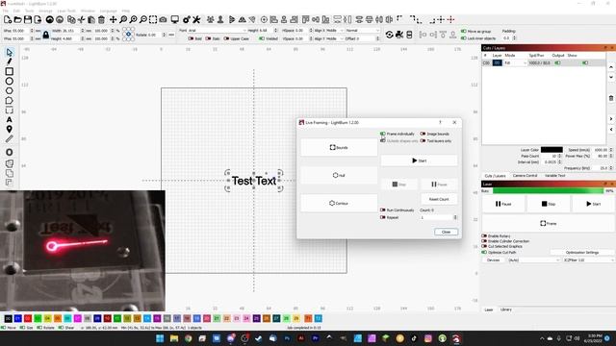
Task: Click the Preview monitor icon
Action: point(175,19)
